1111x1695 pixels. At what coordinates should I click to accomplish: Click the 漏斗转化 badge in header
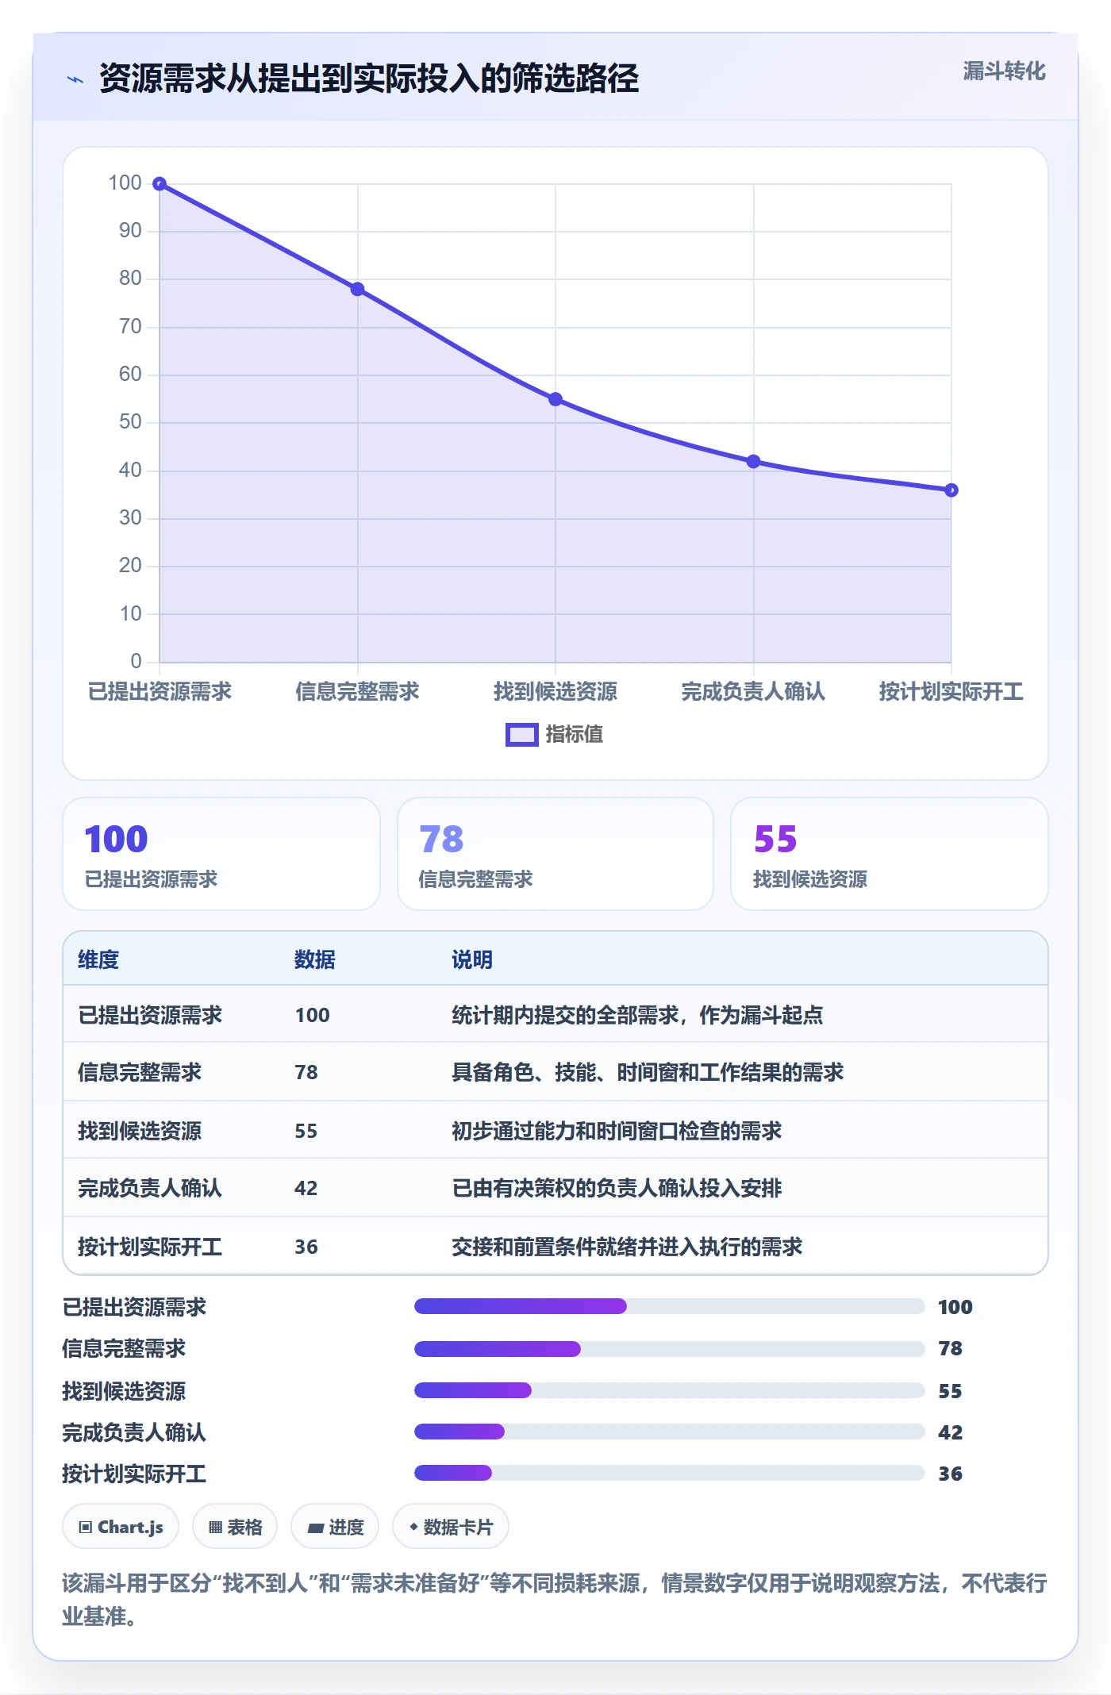1004,71
